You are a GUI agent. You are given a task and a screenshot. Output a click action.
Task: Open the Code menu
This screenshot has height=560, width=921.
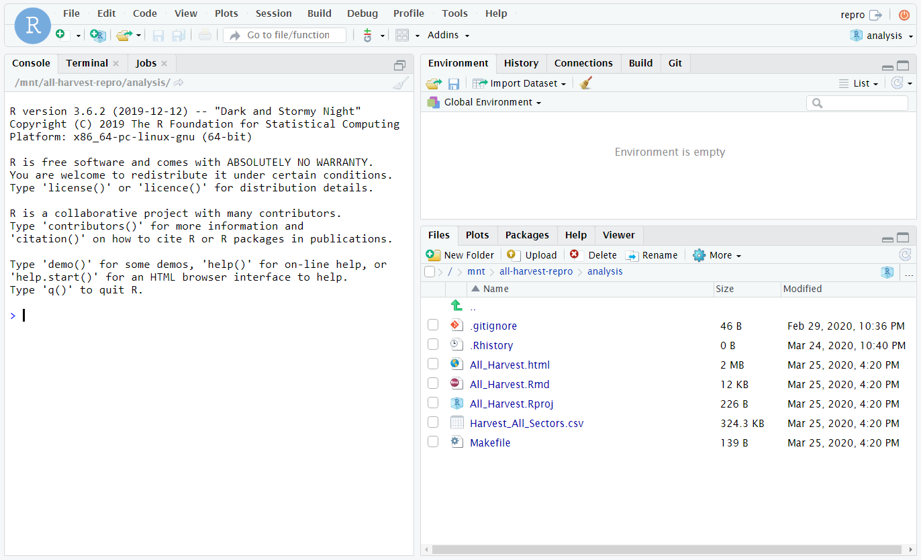click(145, 13)
